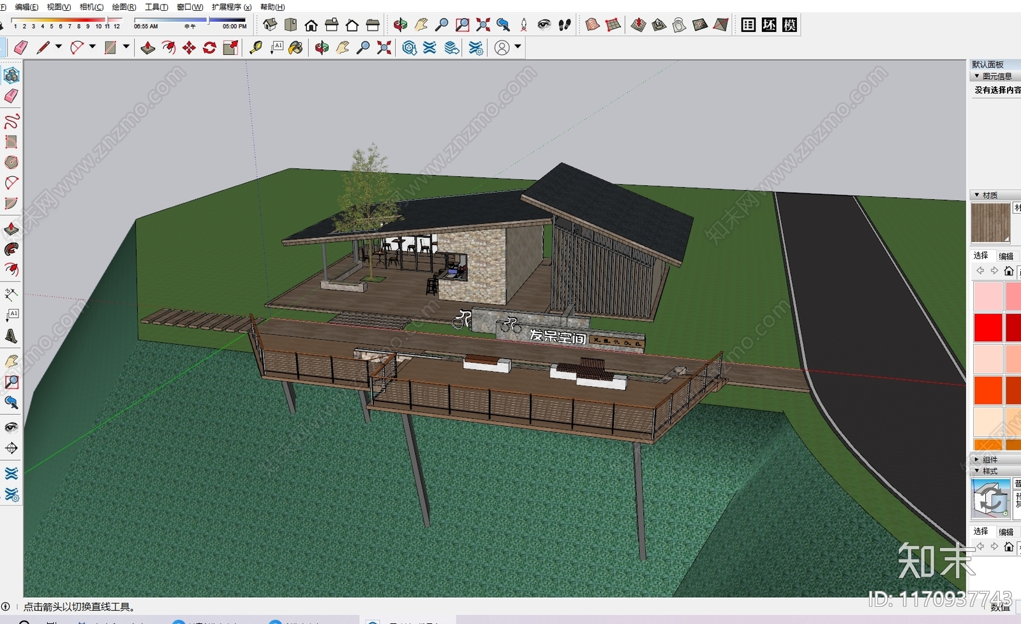Select the Scale tool
1021x624 pixels.
[x=230, y=47]
